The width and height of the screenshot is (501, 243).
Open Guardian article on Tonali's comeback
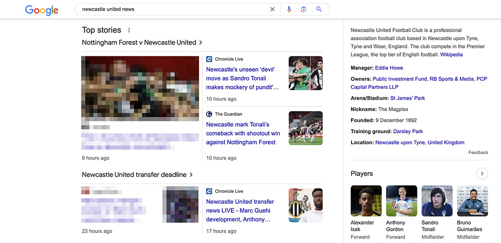coord(243,133)
